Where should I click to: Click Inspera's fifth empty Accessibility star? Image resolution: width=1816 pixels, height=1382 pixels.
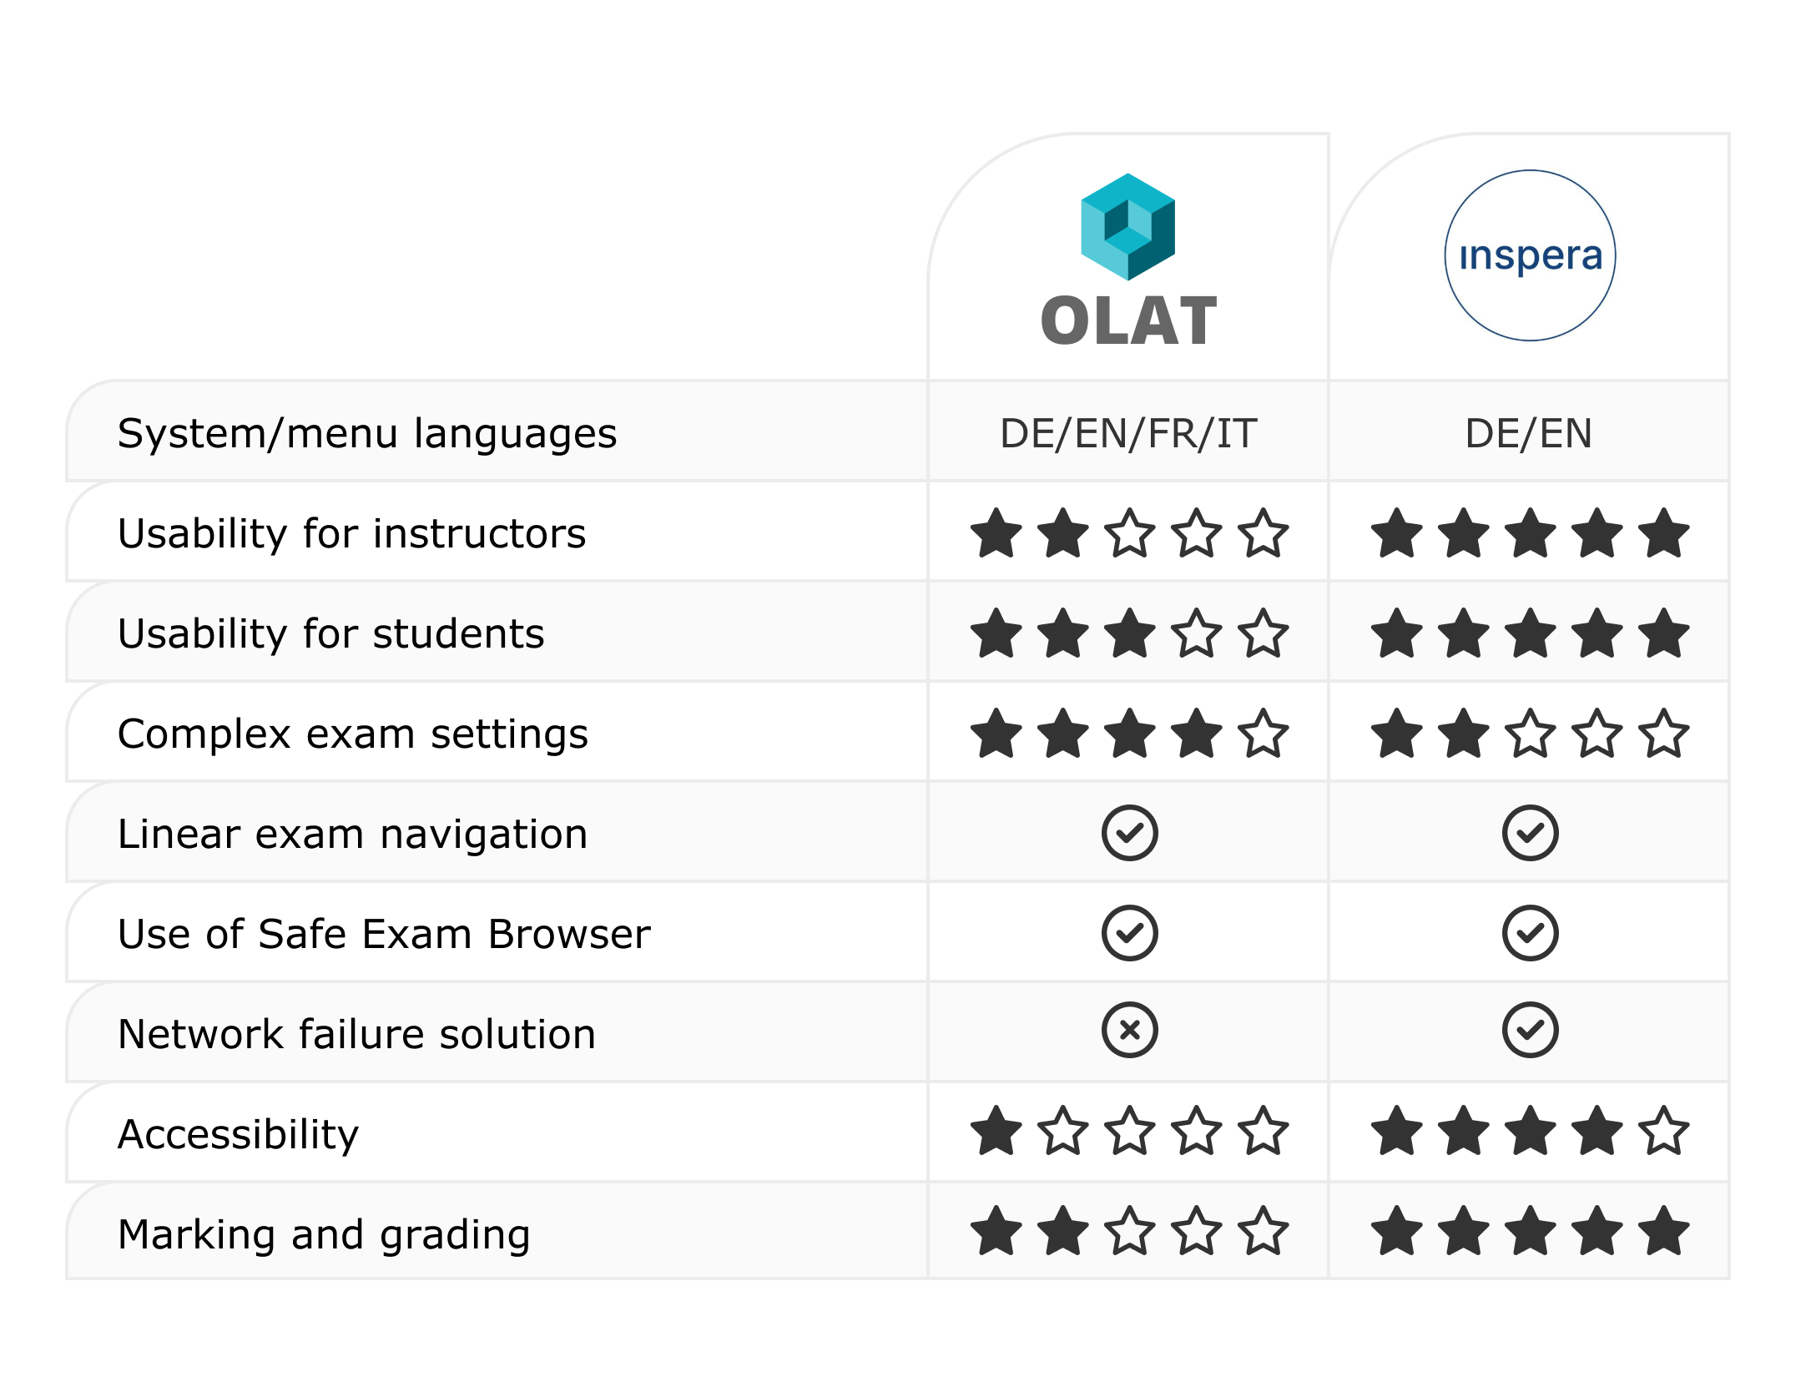(1664, 1132)
